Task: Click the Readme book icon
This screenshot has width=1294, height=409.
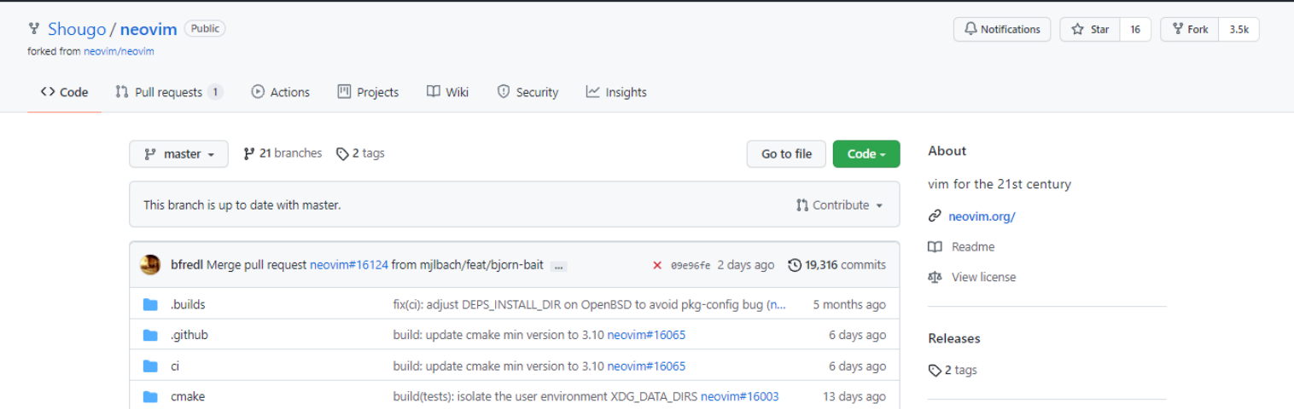Action: pyautogui.click(x=936, y=246)
